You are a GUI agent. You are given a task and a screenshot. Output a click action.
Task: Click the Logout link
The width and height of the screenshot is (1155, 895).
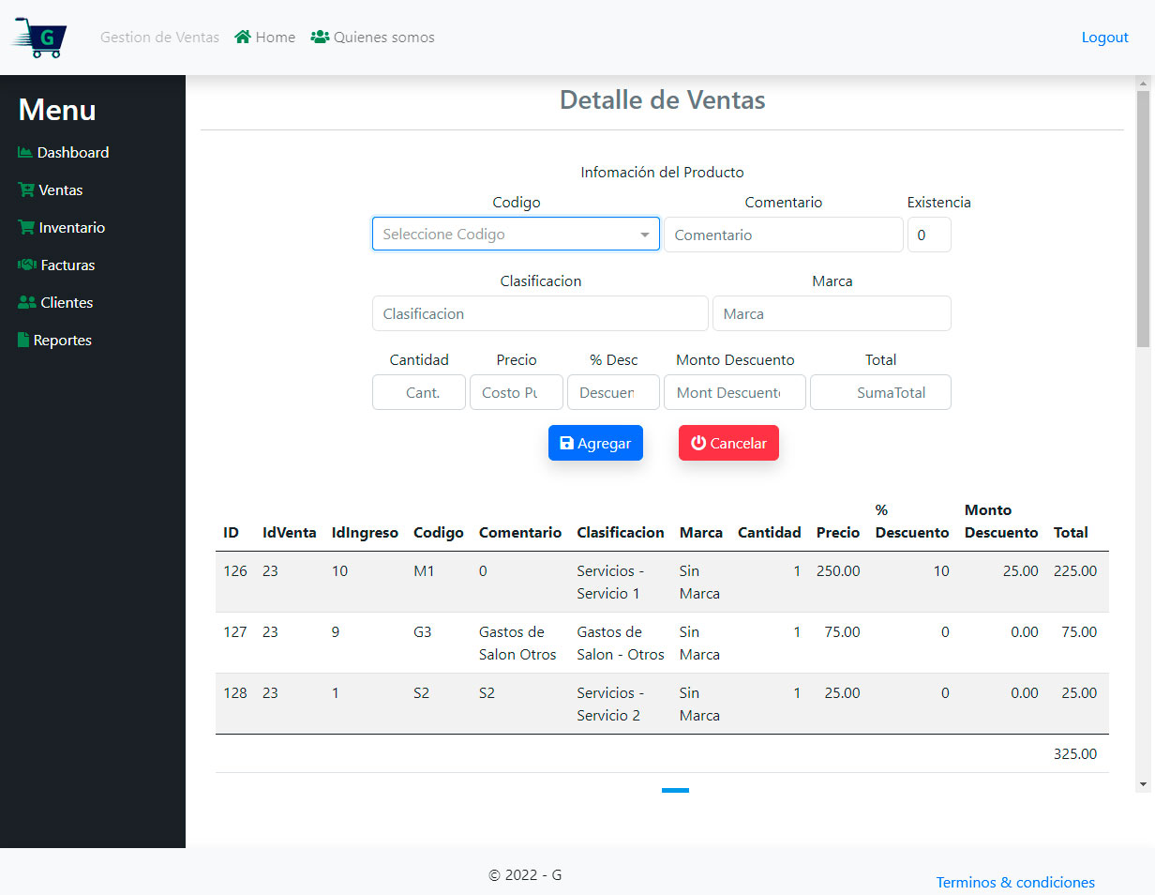click(x=1105, y=38)
